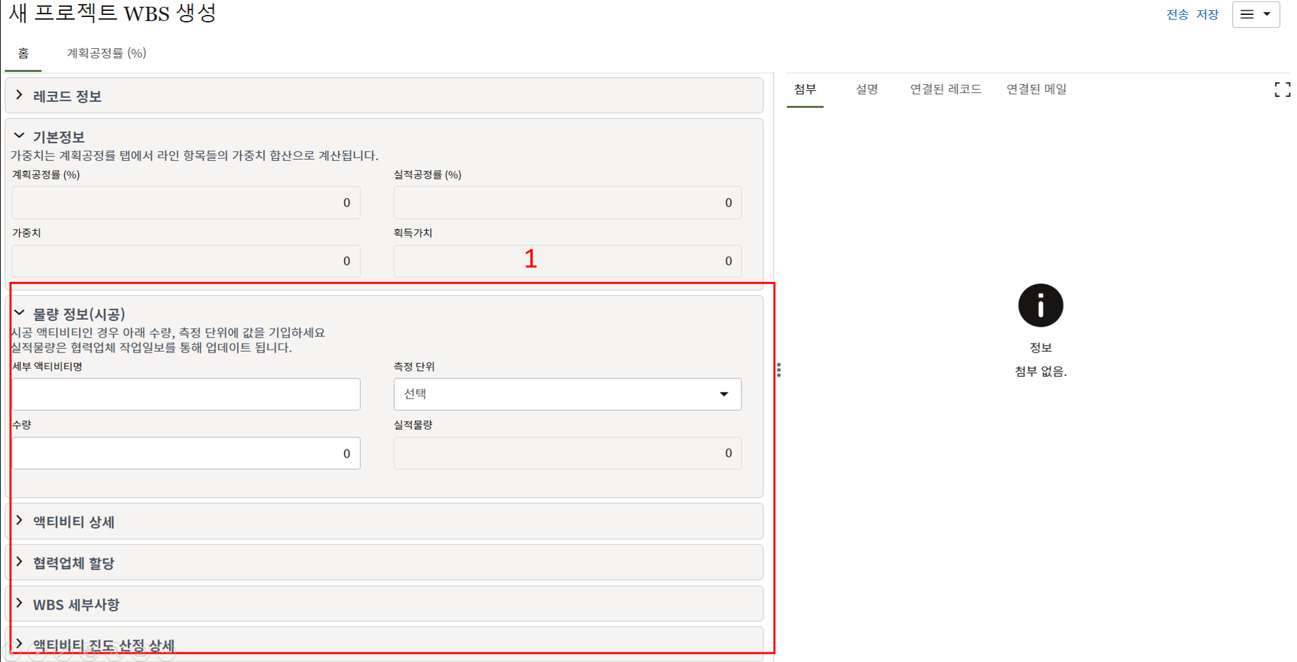The height and width of the screenshot is (662, 1297).
Task: Expand the WBS 세부사항 section
Action: tap(20, 604)
